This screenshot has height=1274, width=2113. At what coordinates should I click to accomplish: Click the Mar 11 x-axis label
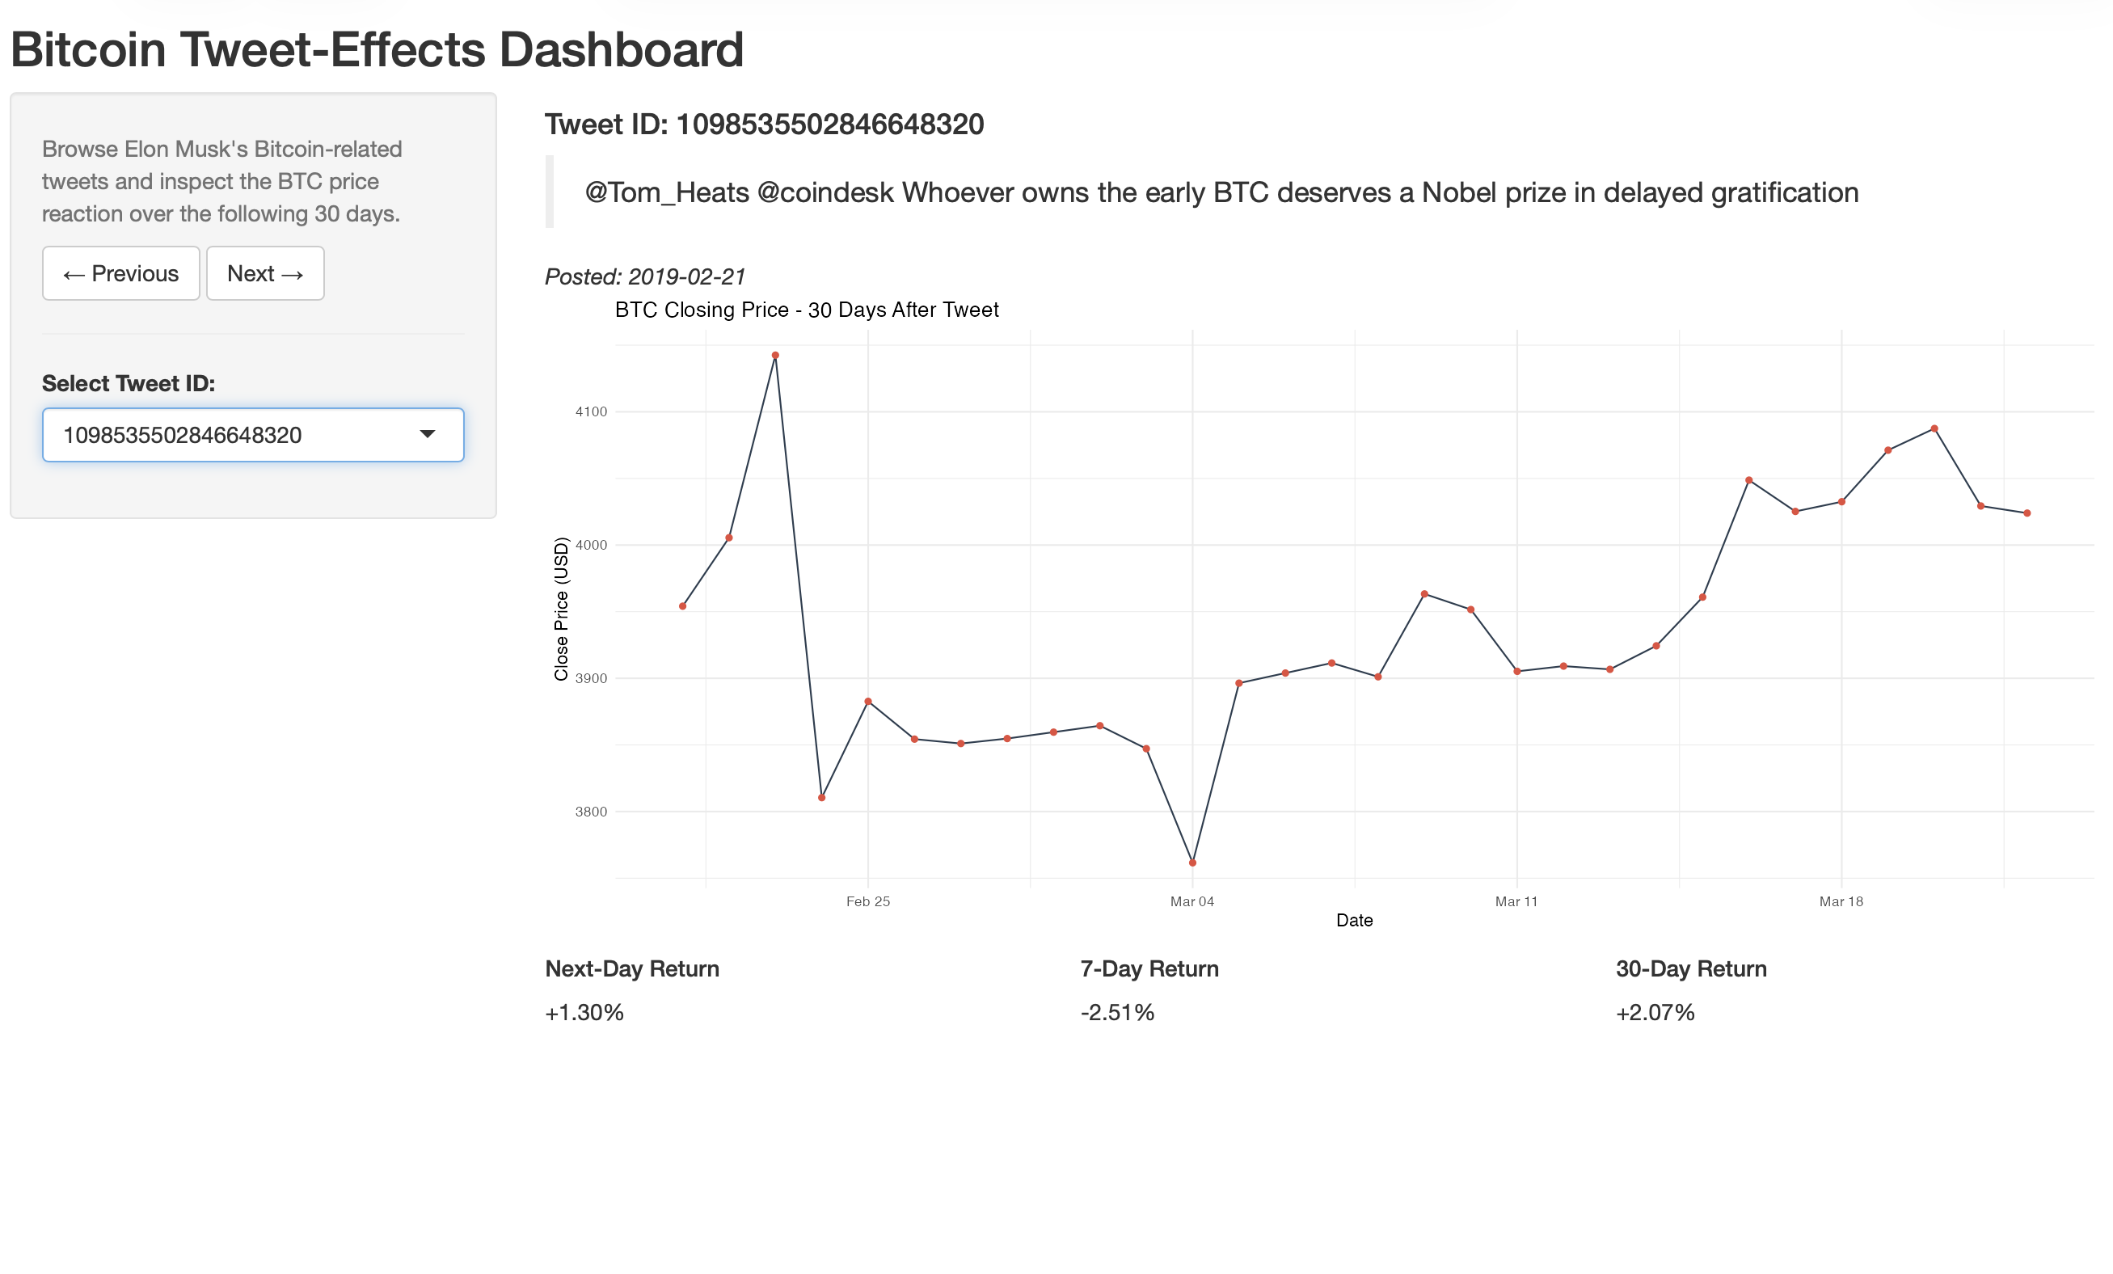point(1516,901)
